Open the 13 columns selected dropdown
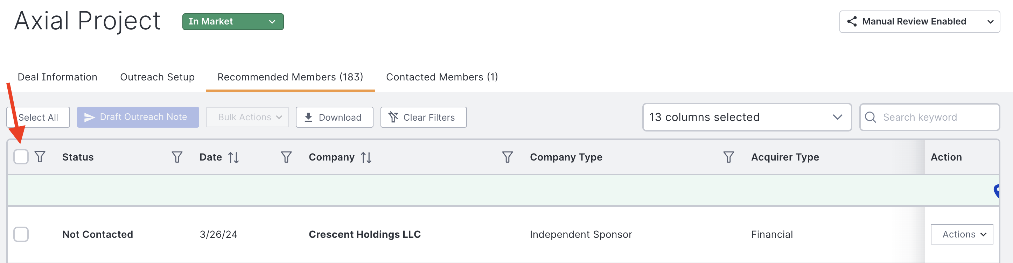This screenshot has width=1013, height=263. tap(747, 117)
